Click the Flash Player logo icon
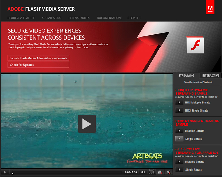The width and height of the screenshot is (222, 177). (x=195, y=45)
